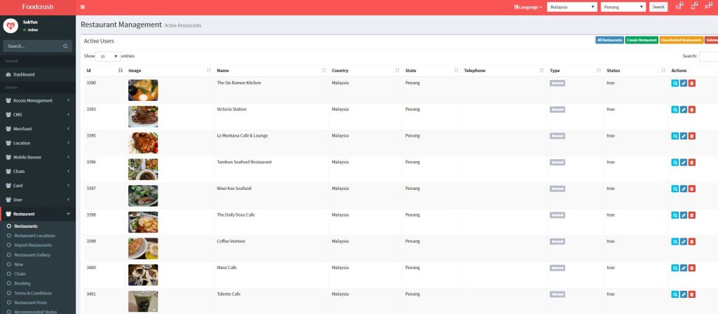Image resolution: width=718 pixels, height=314 pixels.
Task: Click the sidebar search magnifier icon
Action: click(x=67, y=46)
